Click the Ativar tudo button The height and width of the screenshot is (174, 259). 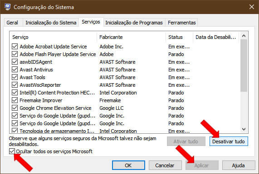[186, 141]
